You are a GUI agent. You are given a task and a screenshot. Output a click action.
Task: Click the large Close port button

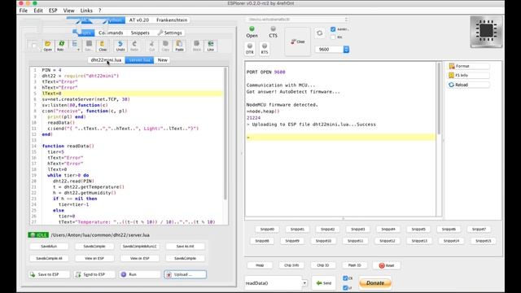pyautogui.click(x=297, y=42)
